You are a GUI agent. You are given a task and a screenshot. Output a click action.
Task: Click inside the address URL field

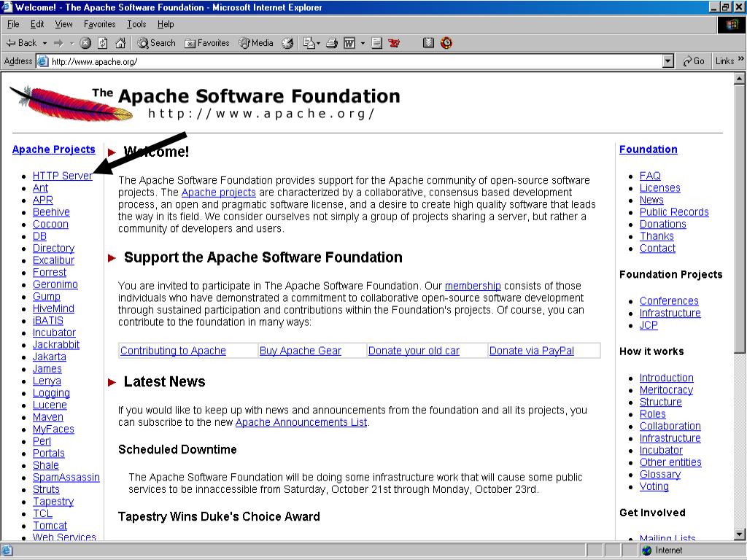355,61
